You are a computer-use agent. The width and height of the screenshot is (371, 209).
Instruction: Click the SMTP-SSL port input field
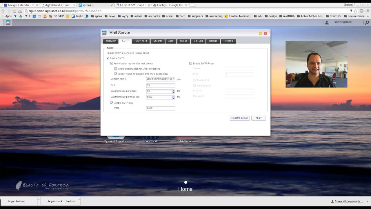[x=161, y=108]
